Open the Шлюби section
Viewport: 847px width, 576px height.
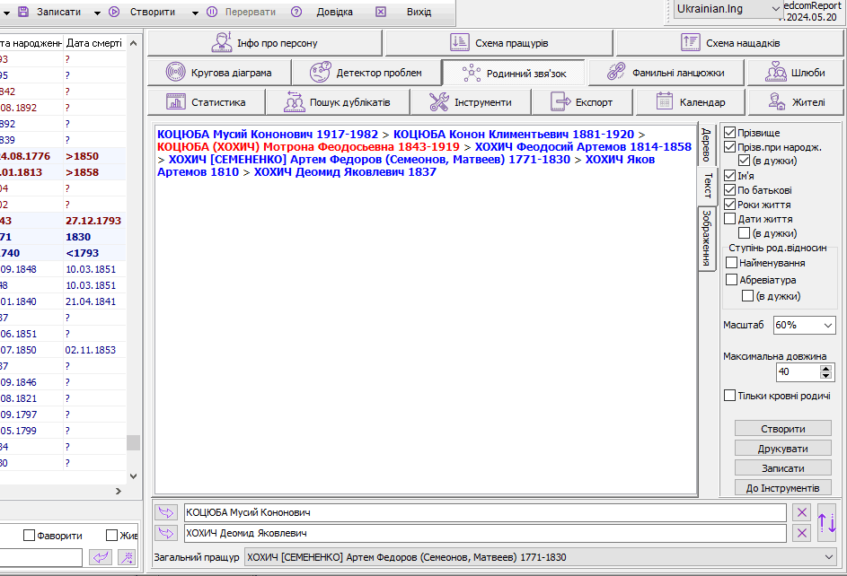[795, 73]
